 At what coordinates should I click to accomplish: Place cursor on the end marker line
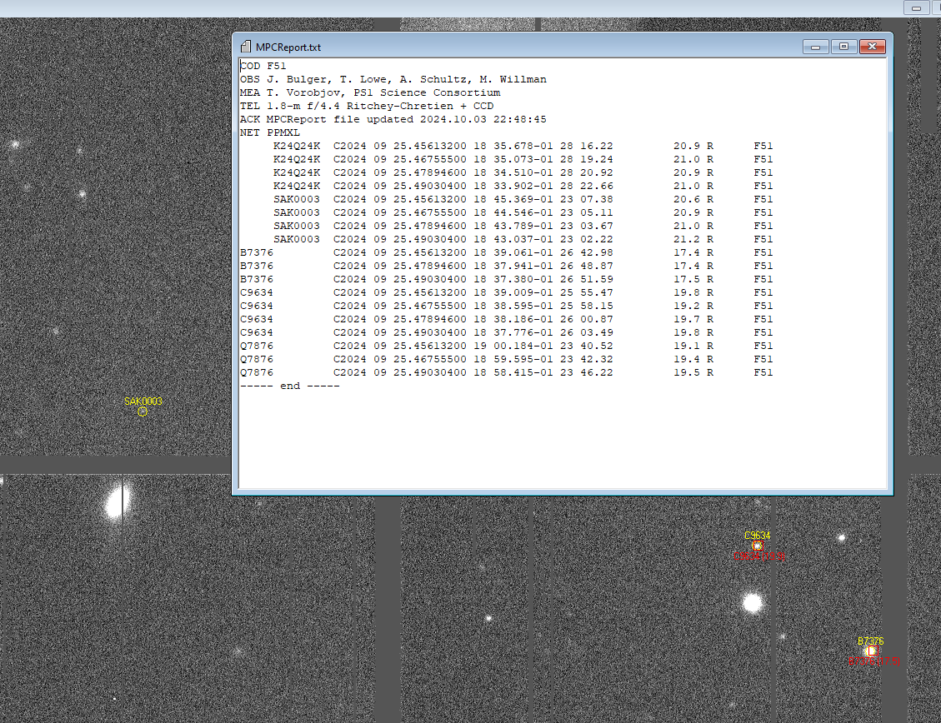coord(289,386)
